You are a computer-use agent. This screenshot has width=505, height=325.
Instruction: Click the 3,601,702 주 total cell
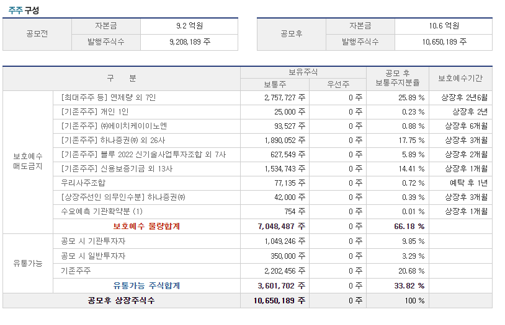point(275,286)
